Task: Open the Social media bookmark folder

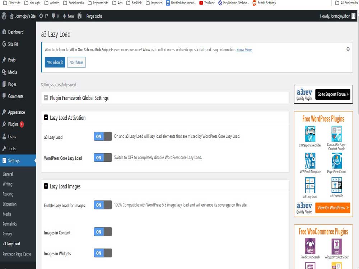Action: [74, 3]
